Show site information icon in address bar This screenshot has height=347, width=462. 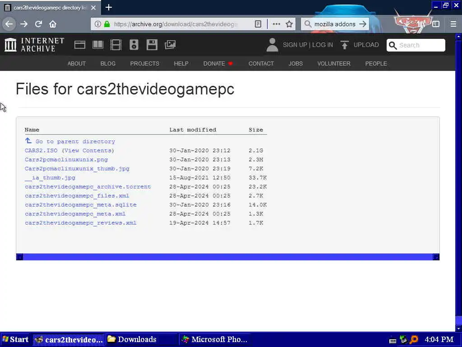pos(98,24)
